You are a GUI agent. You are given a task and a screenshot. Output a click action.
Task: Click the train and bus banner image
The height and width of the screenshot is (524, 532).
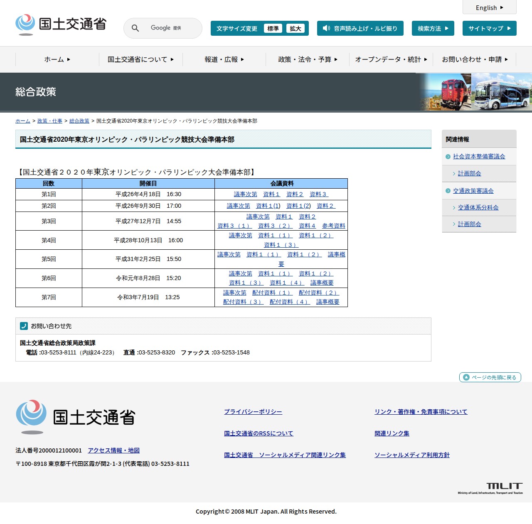tap(474, 92)
